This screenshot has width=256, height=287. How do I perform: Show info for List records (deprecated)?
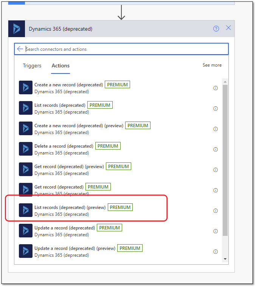click(x=216, y=109)
